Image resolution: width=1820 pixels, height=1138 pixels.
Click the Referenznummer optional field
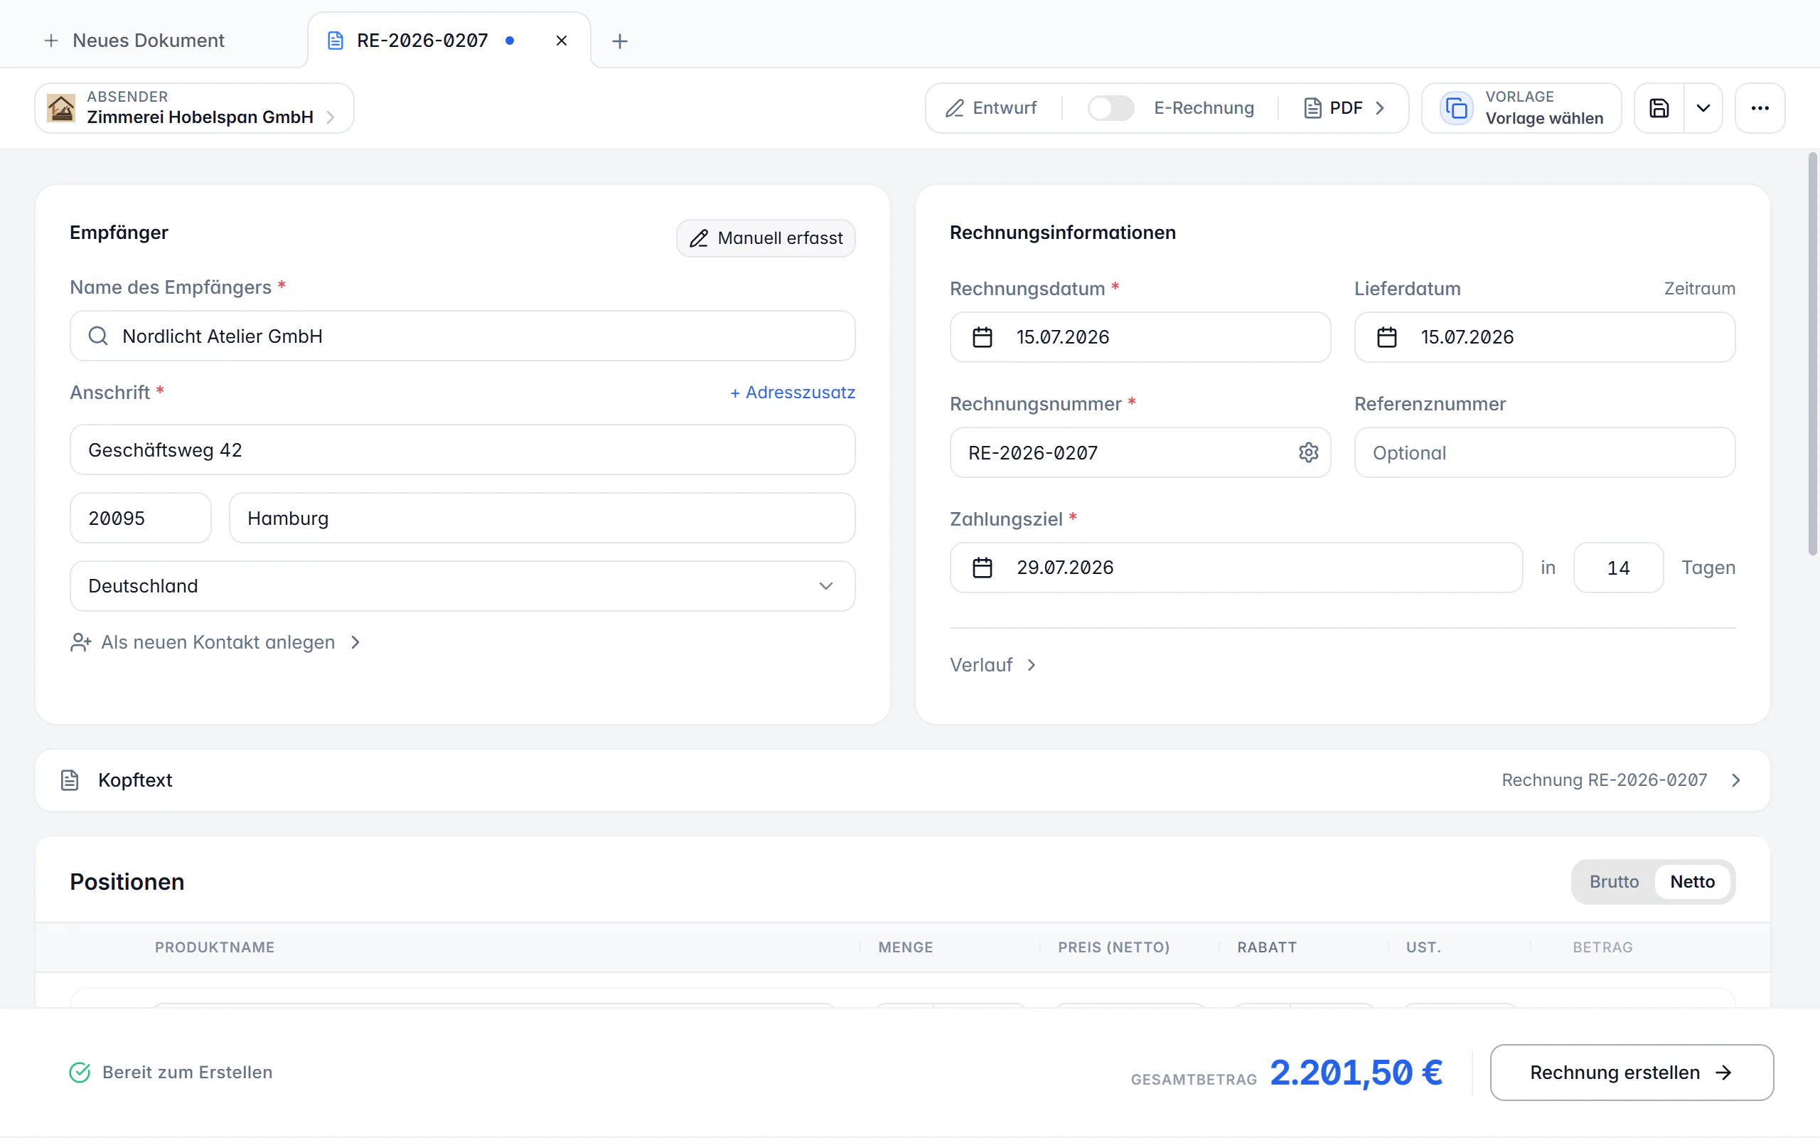[1545, 452]
